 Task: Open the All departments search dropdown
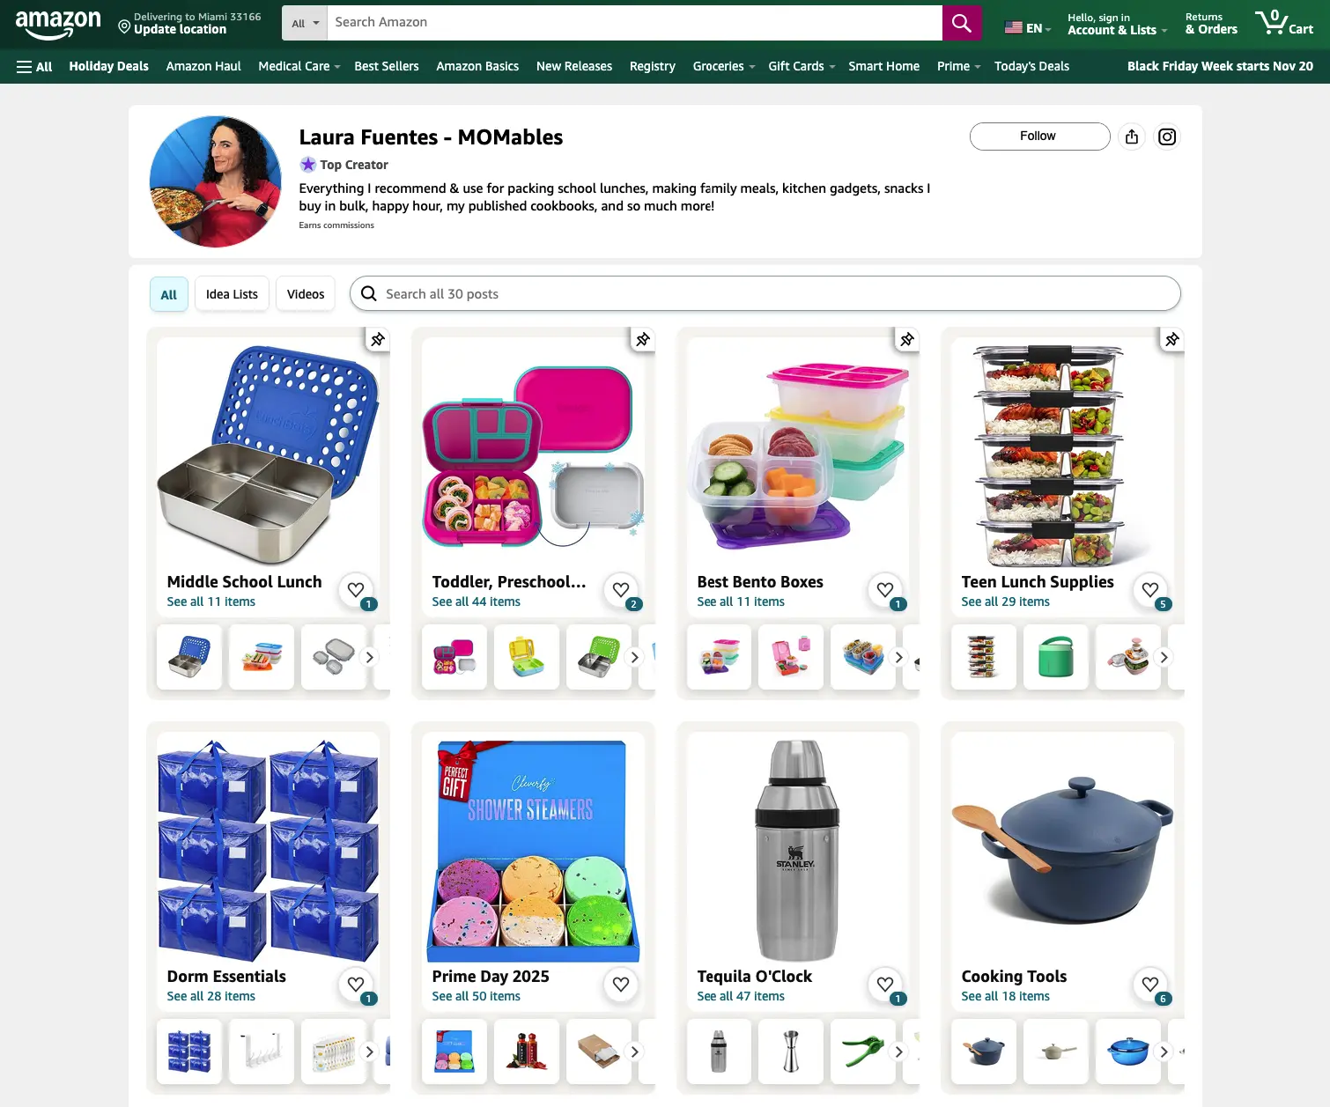[305, 23]
